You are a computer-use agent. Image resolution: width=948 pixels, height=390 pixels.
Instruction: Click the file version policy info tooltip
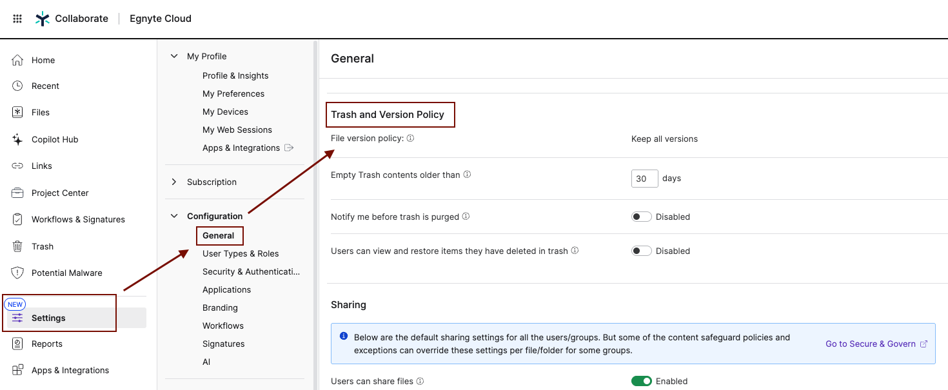coord(411,138)
